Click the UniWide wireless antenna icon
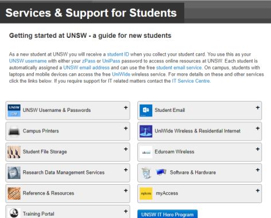 (x=146, y=131)
